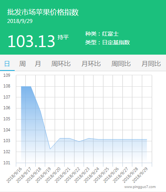
Task: Click the x-axis date 2018/9/17
Action: pyautogui.click(x=24, y=175)
